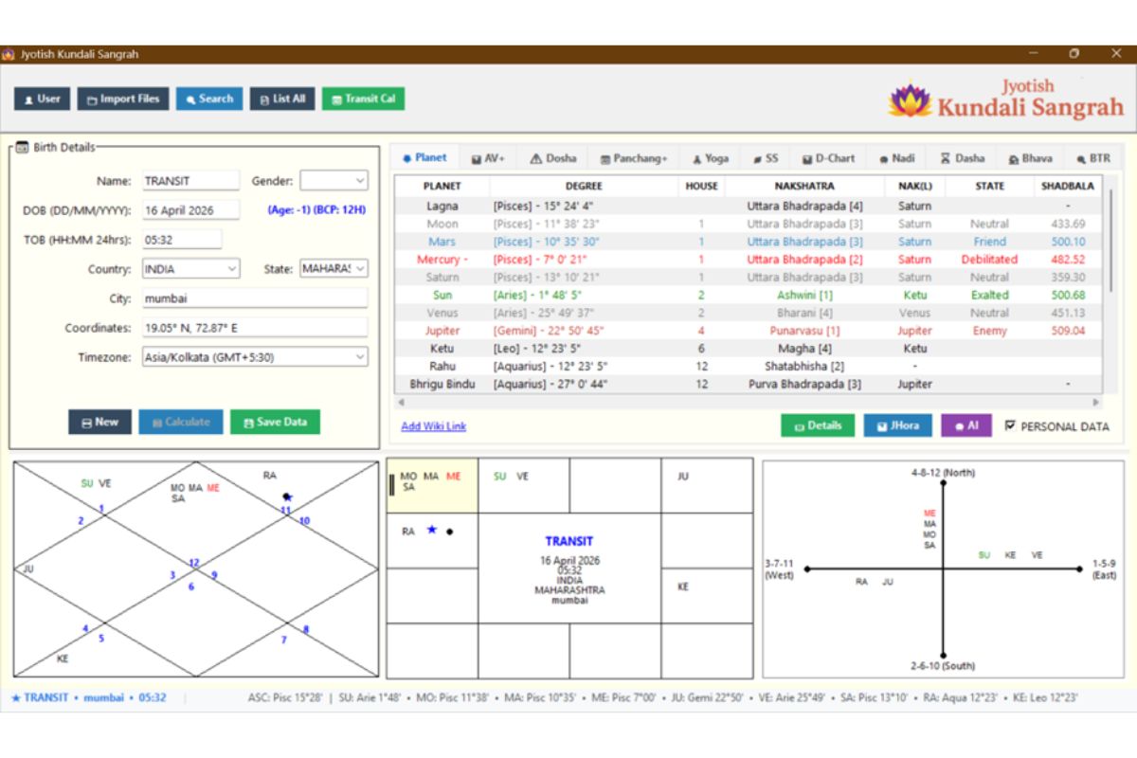Select the Lagna row in planet table

(749, 206)
